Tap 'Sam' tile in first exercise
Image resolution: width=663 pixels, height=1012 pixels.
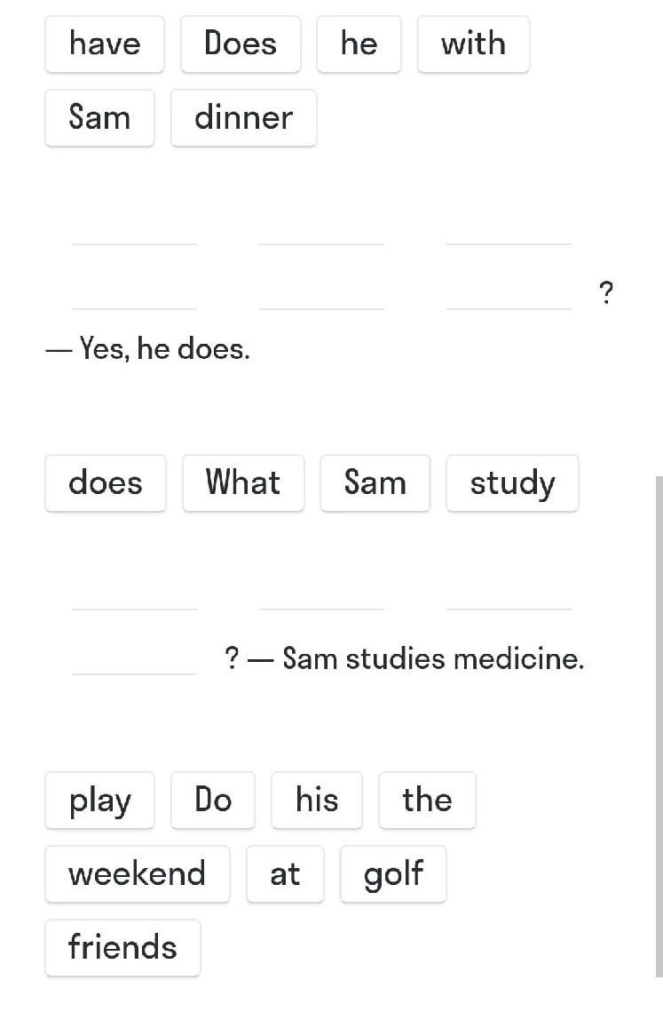(x=100, y=118)
